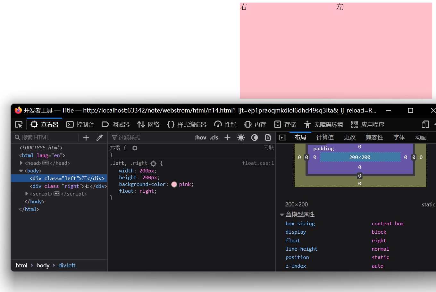436x292 pixels.
Task: Open float.css:1 source link
Action: click(x=258, y=163)
